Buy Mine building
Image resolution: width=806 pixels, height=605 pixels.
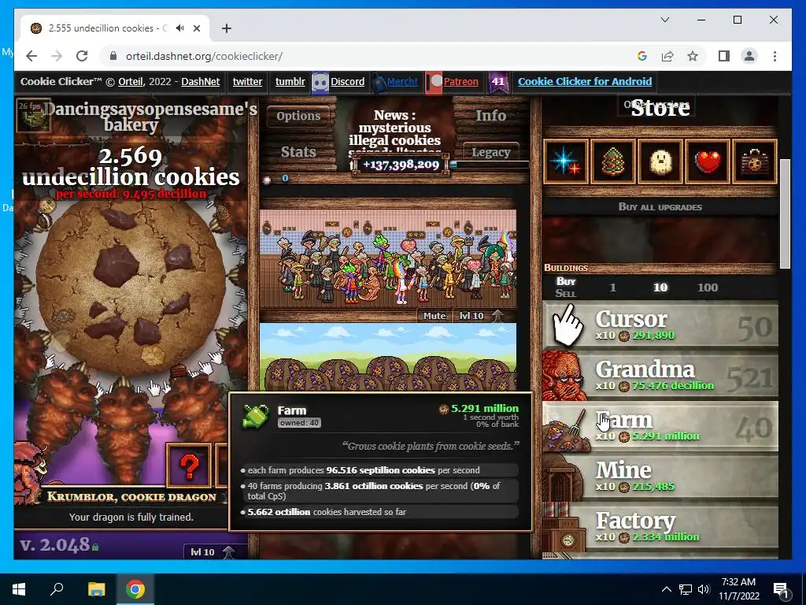pos(660,477)
